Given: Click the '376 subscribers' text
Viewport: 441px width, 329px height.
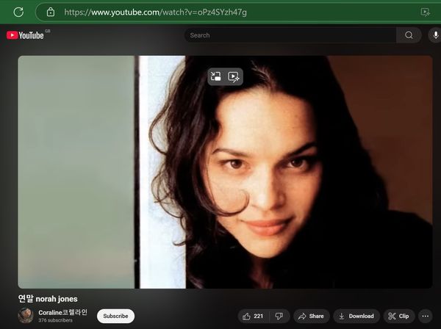Looking at the screenshot, I should point(55,321).
